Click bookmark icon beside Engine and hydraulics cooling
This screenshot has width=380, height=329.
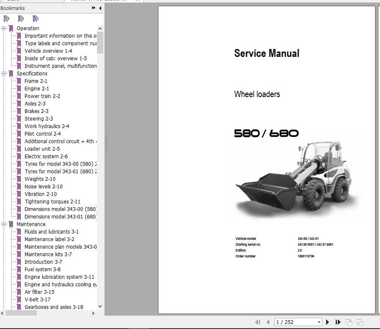(19, 284)
